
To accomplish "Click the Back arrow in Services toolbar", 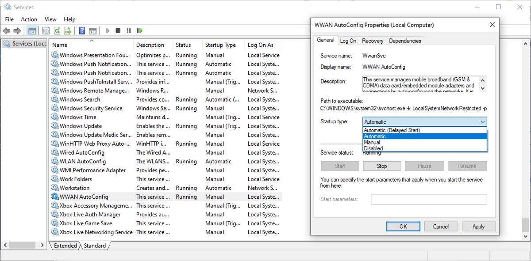I will [x=7, y=31].
